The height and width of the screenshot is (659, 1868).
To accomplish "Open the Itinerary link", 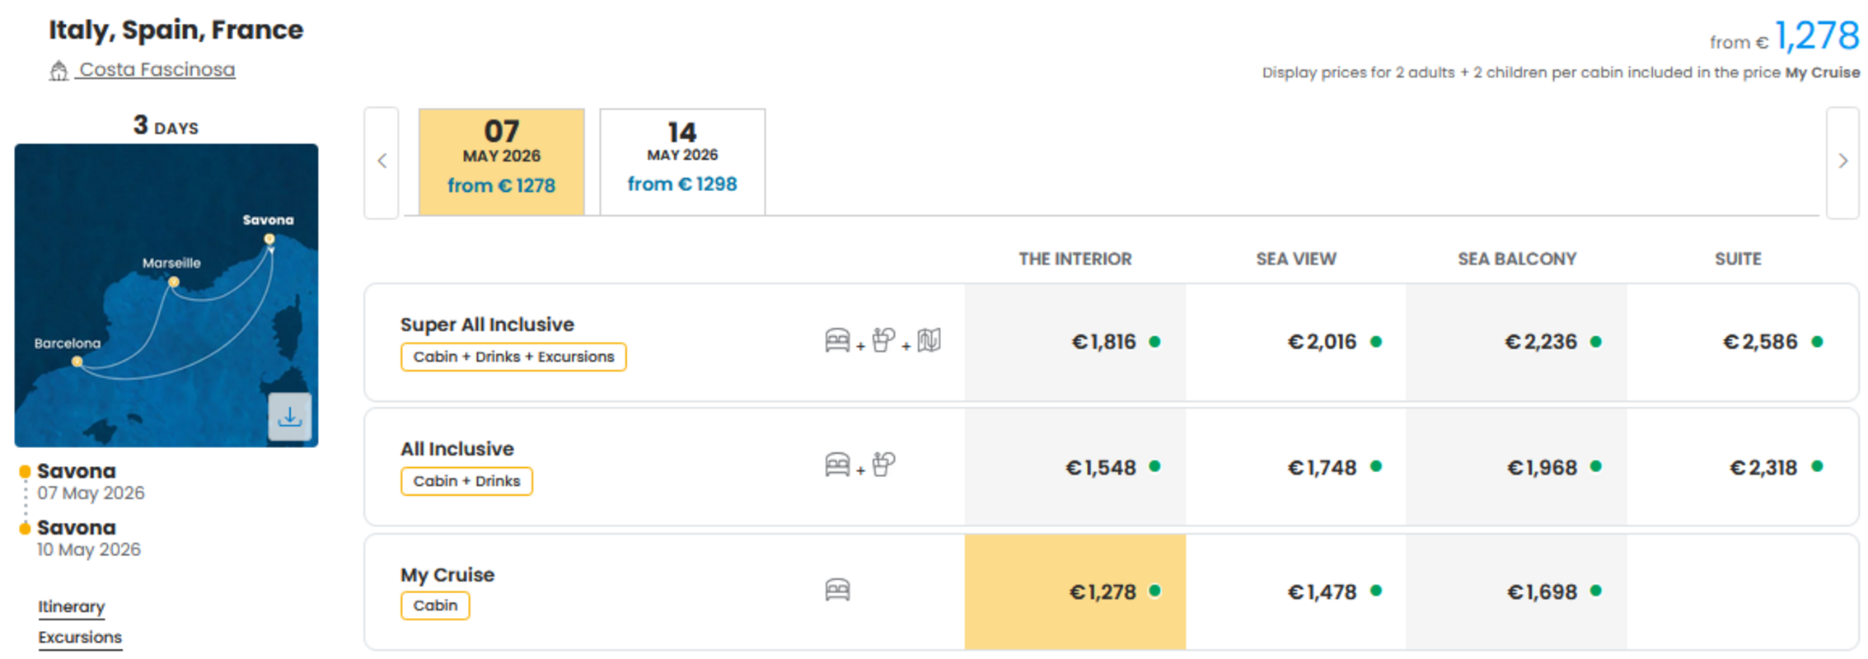I will [72, 607].
